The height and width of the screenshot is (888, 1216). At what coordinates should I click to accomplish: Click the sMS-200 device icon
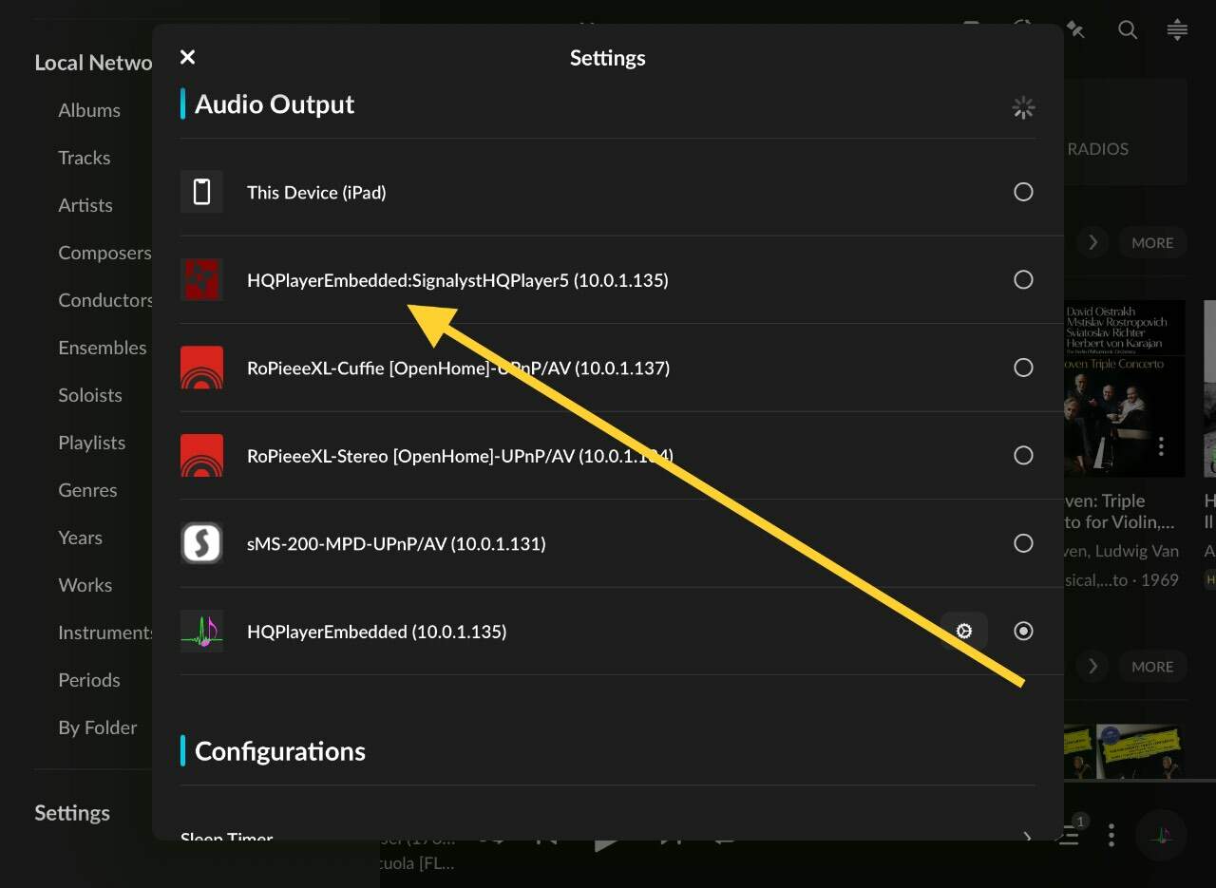click(201, 543)
